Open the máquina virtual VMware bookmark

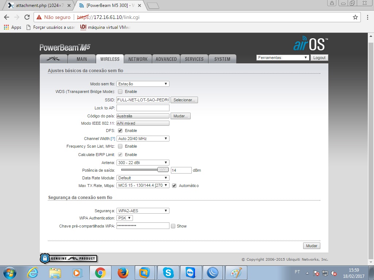(x=106, y=27)
